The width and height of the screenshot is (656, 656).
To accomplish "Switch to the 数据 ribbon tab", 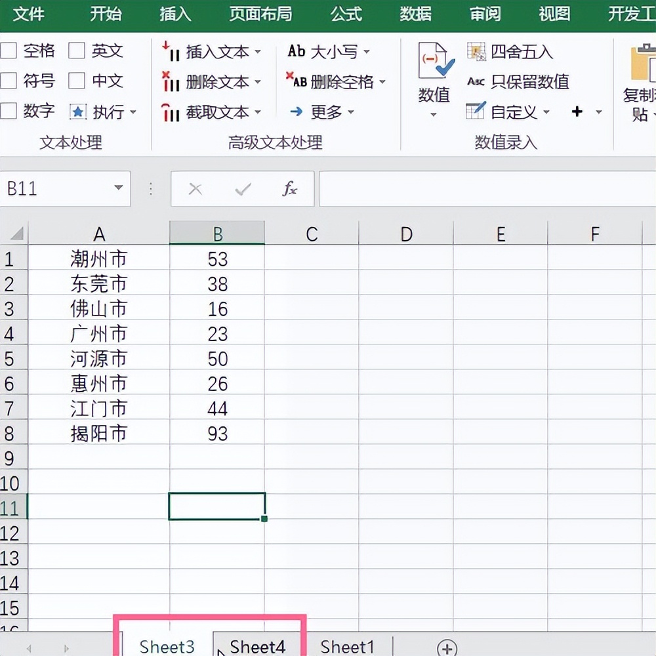I will click(x=415, y=14).
